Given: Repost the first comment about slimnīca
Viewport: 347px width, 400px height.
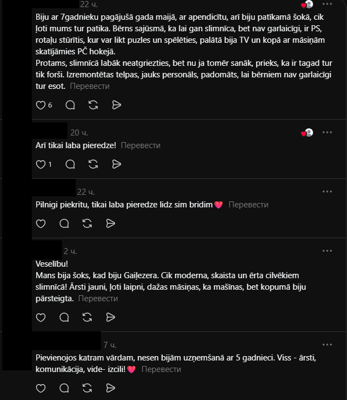Looking at the screenshot, I should click(x=93, y=105).
